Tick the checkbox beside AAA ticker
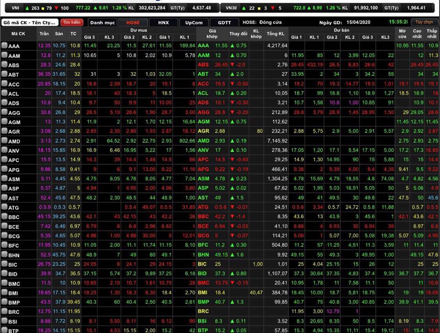 [x=4, y=46]
